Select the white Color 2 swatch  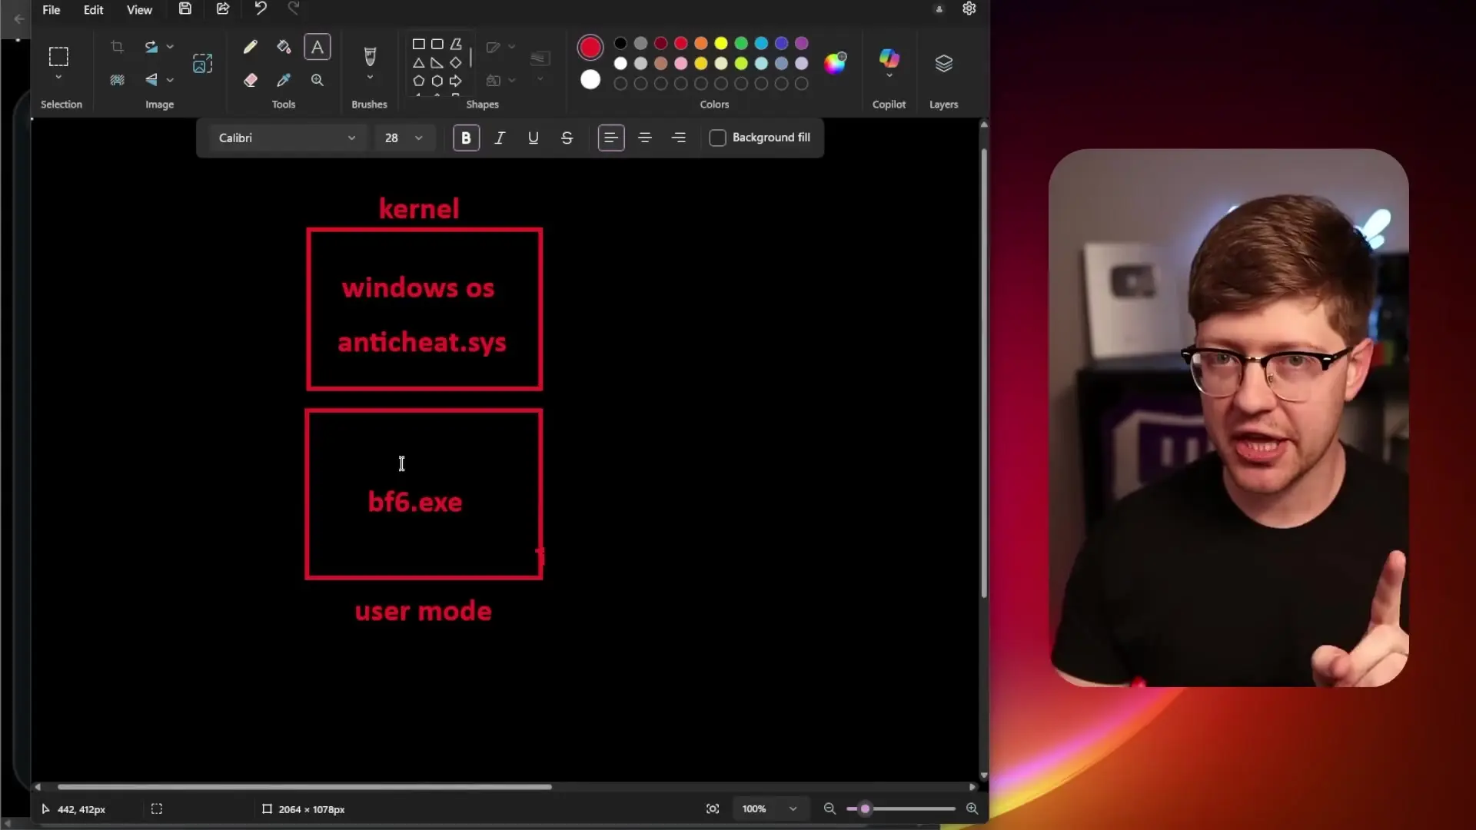point(590,79)
